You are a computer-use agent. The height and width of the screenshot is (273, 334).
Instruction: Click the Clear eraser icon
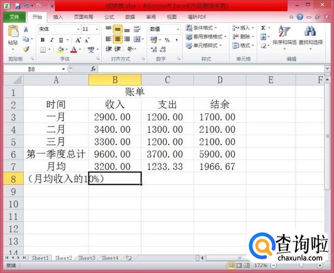coord(263,46)
